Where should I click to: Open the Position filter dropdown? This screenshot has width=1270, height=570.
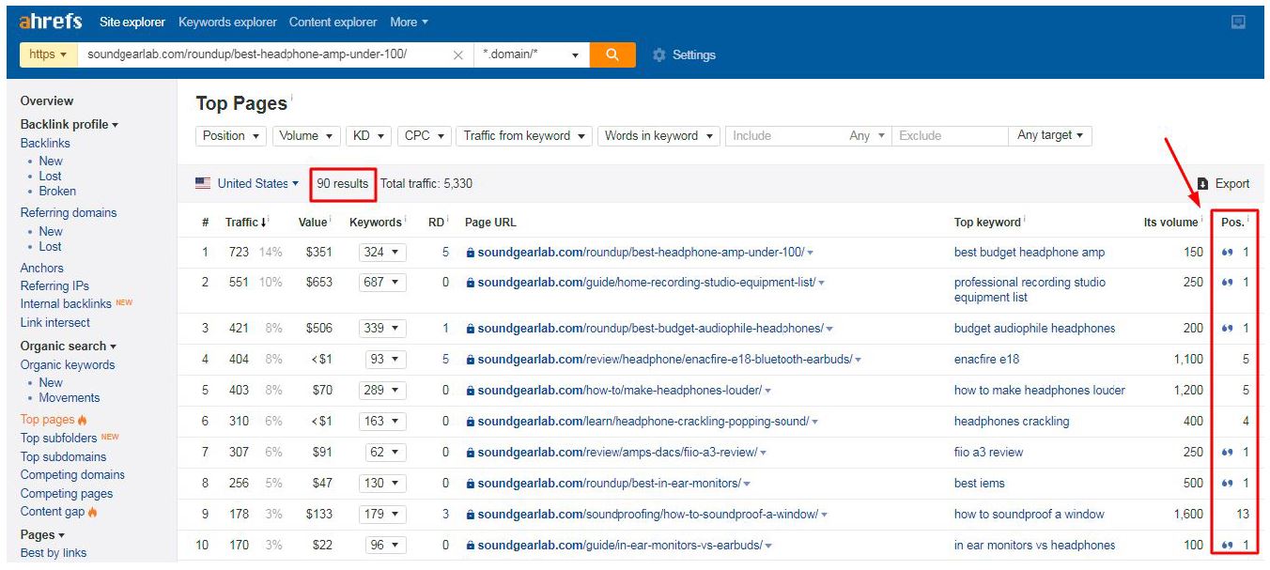pos(231,136)
